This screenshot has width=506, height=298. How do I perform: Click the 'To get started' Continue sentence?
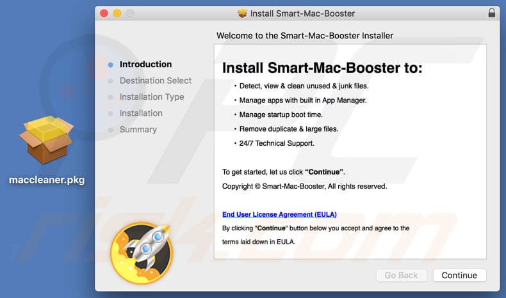[x=283, y=172]
